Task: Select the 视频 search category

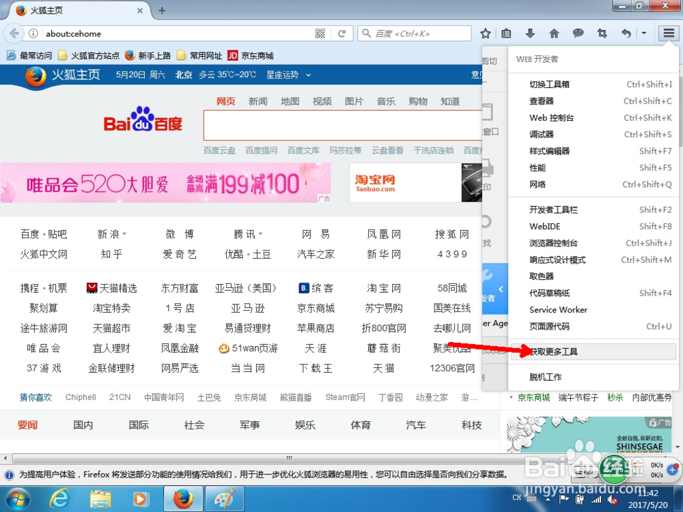Action: click(x=322, y=102)
